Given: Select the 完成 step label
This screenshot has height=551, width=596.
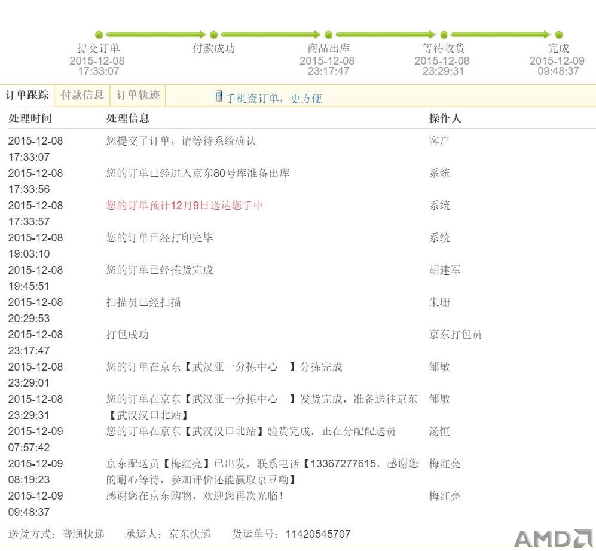Looking at the screenshot, I should coord(558,48).
